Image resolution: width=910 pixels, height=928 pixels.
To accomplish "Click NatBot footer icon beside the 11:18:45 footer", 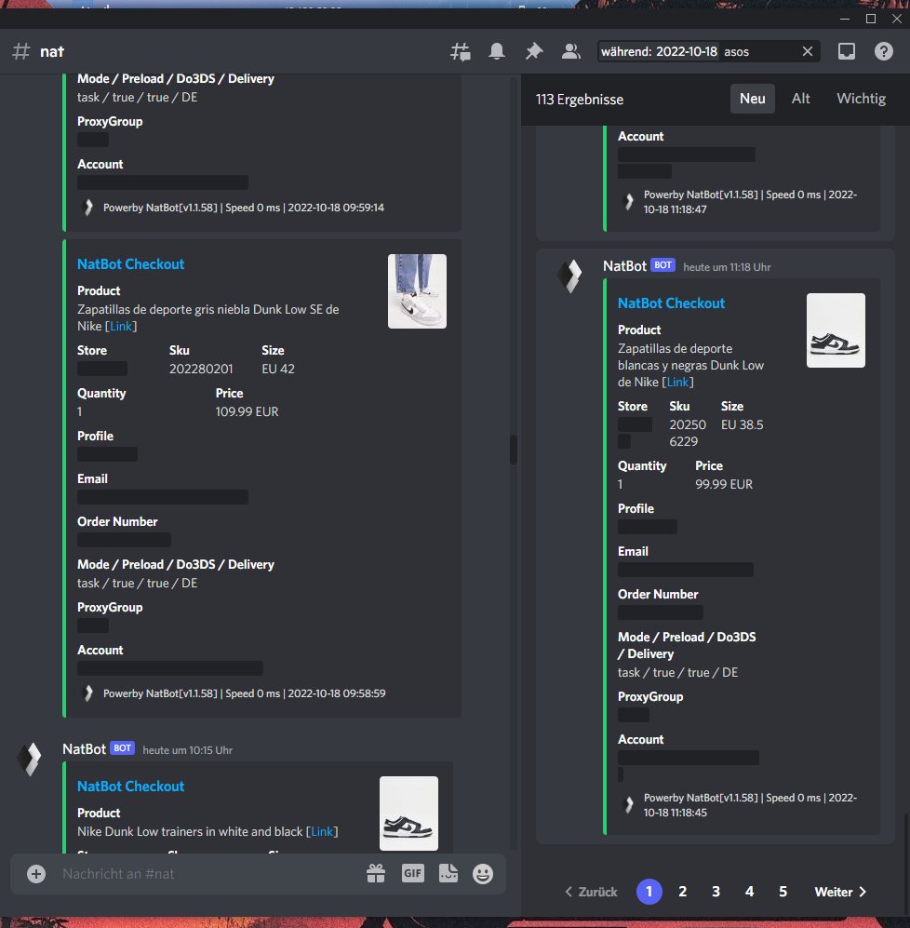I will coord(629,805).
